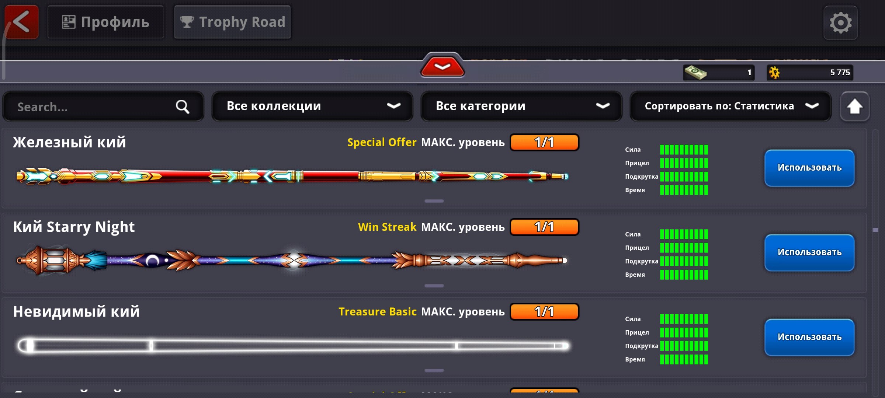
Task: Tap the gold cue pieces icon
Action: (774, 73)
